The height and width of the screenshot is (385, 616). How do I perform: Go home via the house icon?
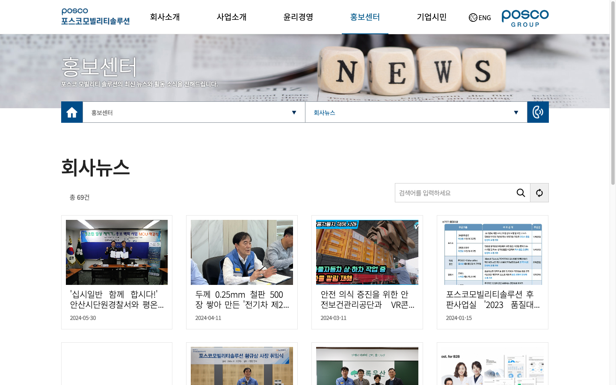coord(72,112)
